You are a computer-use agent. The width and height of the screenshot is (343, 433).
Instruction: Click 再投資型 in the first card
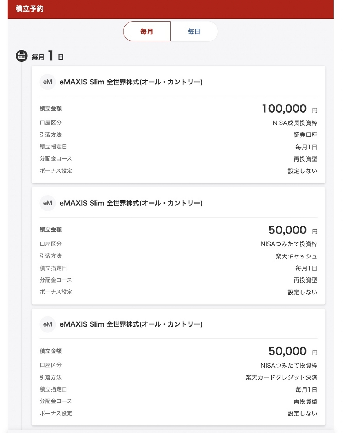[x=305, y=159]
